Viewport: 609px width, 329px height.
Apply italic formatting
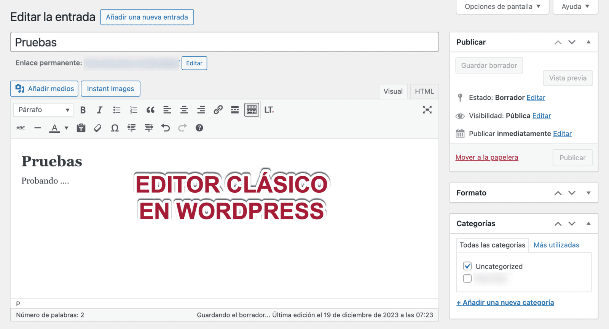pyautogui.click(x=100, y=110)
